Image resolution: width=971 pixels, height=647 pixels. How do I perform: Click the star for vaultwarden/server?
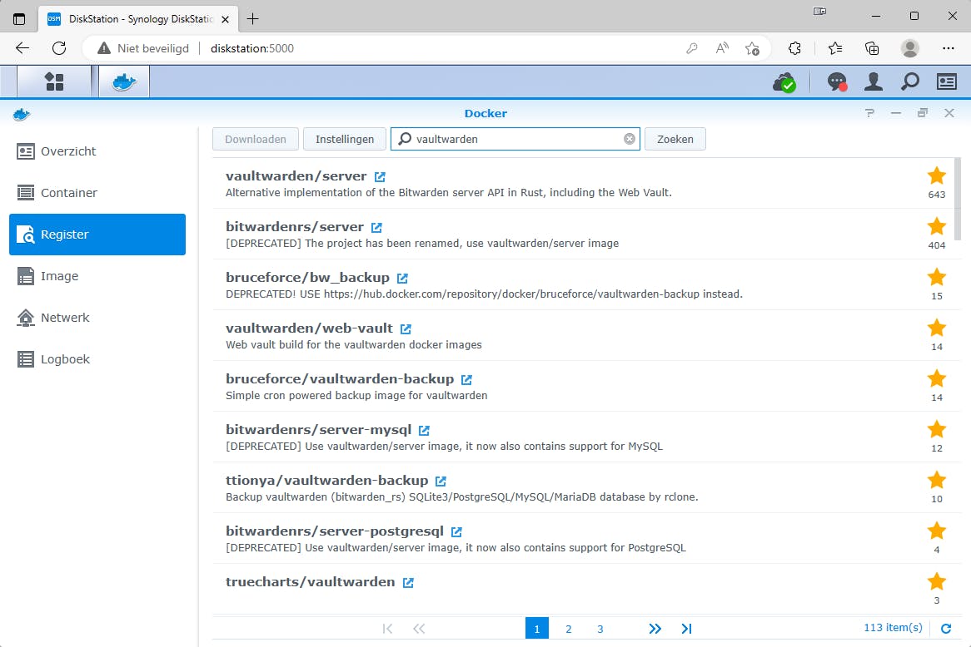[x=936, y=176]
